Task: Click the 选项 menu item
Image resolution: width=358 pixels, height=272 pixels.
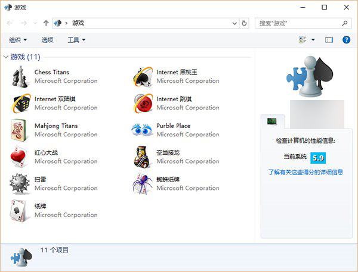Action: [47, 40]
